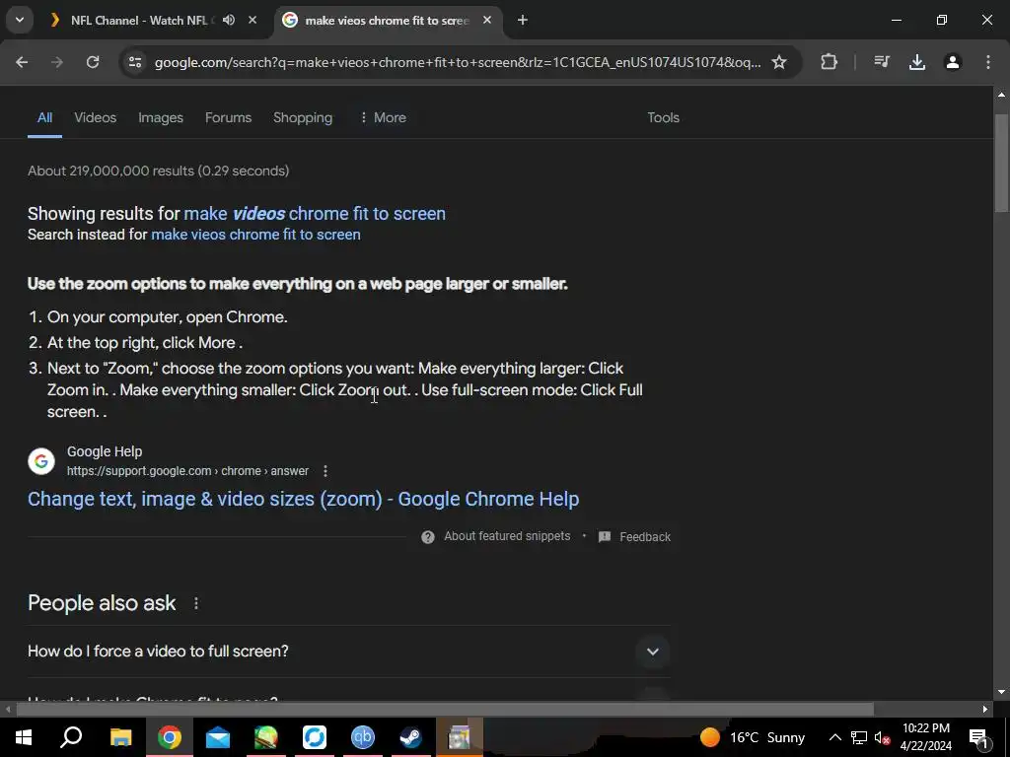Screen dimensions: 1010x757
Task: Open media controls icon in toolbar
Action: (882, 62)
